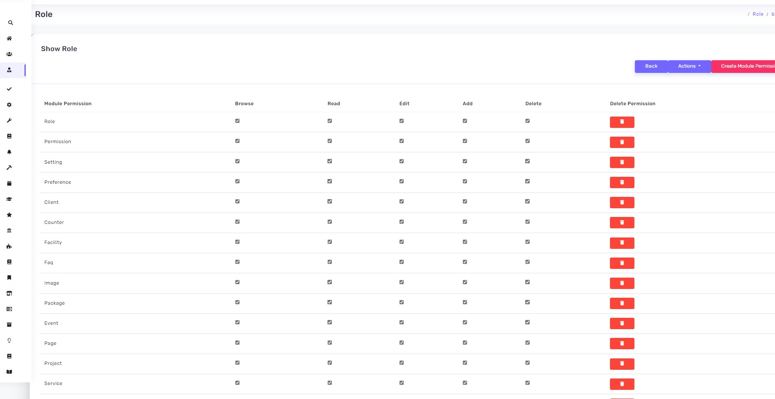Delete the Faq module permission
The width and height of the screenshot is (775, 399).
coord(622,263)
